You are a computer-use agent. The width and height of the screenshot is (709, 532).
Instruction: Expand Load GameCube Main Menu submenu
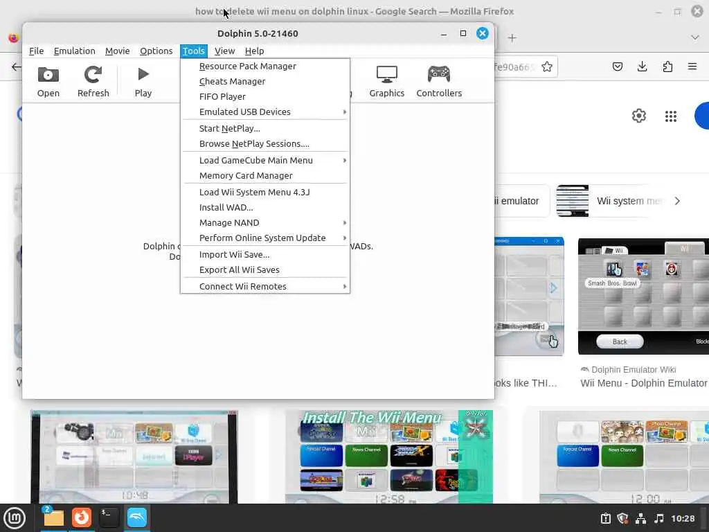point(265,160)
